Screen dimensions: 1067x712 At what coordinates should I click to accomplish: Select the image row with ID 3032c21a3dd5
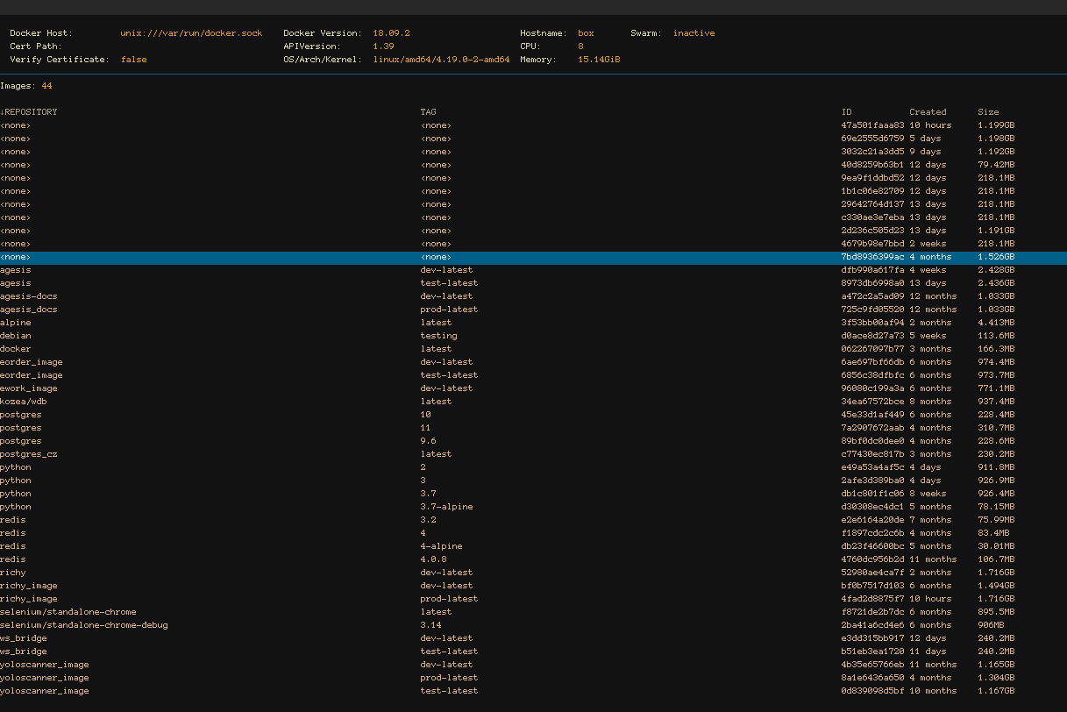pos(533,152)
